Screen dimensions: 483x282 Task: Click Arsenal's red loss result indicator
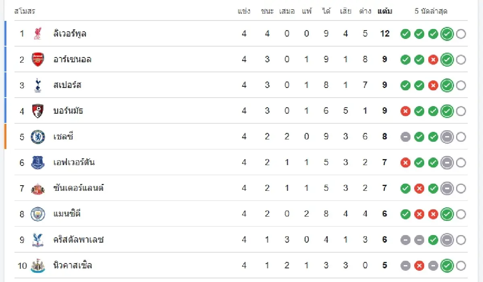click(x=433, y=59)
